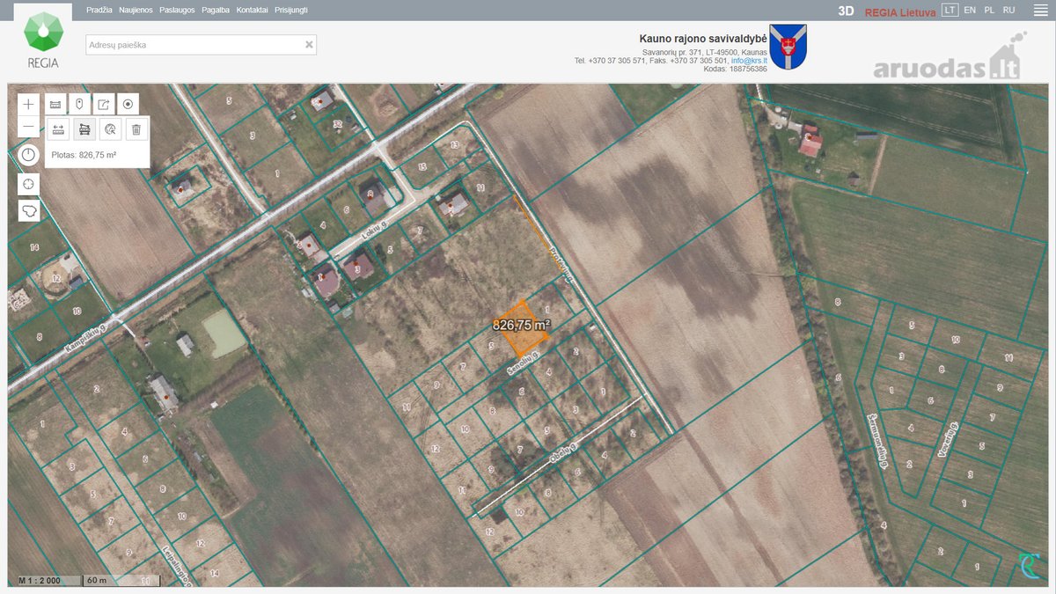Open the share map tool

click(x=104, y=104)
